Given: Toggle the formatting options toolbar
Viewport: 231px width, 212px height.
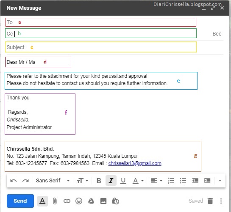Looking at the screenshot, I should 42,201.
